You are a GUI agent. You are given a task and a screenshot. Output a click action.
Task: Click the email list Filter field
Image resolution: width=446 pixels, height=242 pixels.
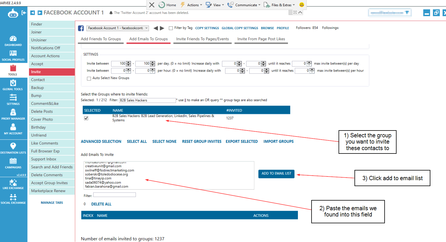(114, 195)
